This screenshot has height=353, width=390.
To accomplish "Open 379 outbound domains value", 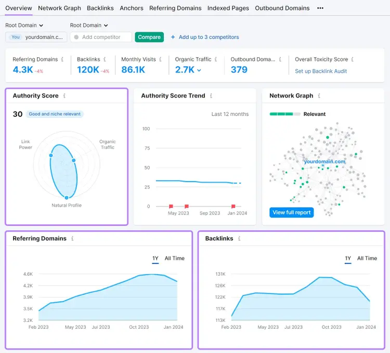I will point(239,70).
